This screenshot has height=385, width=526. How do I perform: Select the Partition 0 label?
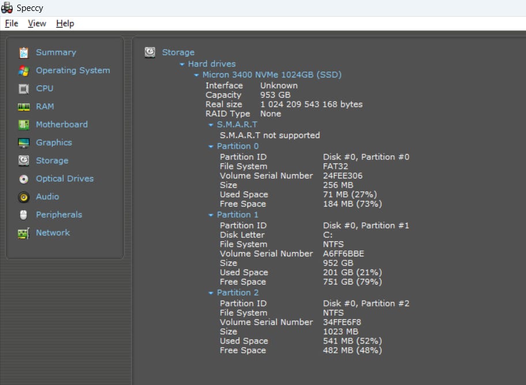[238, 146]
